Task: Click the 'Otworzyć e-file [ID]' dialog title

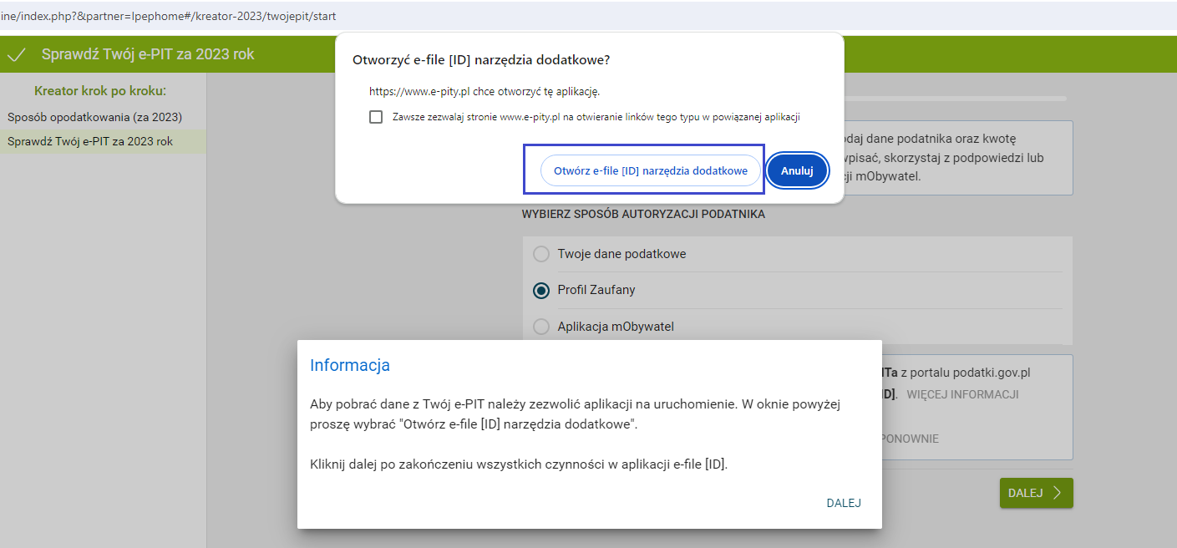Action: (x=481, y=60)
